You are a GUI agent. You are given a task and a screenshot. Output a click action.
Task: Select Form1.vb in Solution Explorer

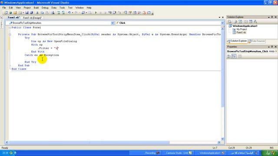241,32
